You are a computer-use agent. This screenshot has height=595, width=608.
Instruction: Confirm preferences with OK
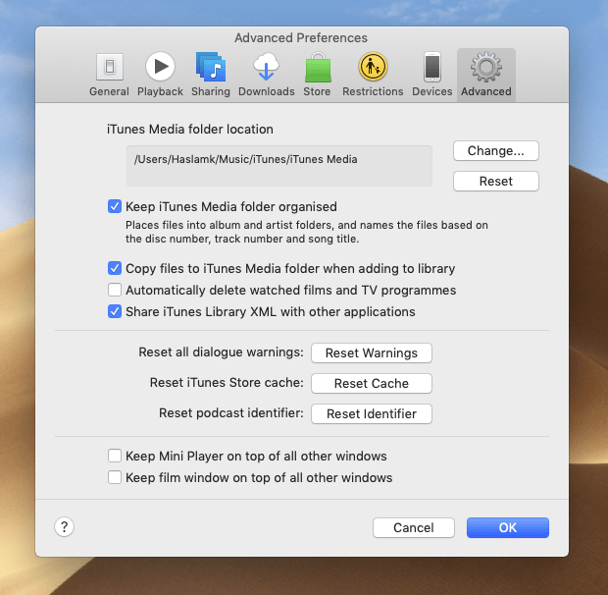coord(508,527)
